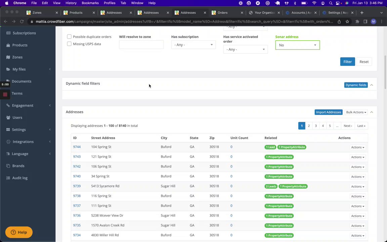The height and width of the screenshot is (242, 387).
Task: Reload the page in Chrome
Action: click(x=22, y=22)
